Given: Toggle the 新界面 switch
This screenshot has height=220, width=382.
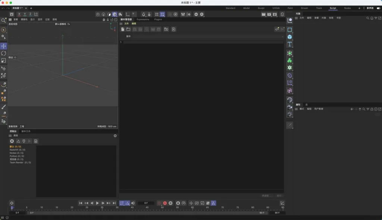Looking at the screenshot, I should point(378,8).
